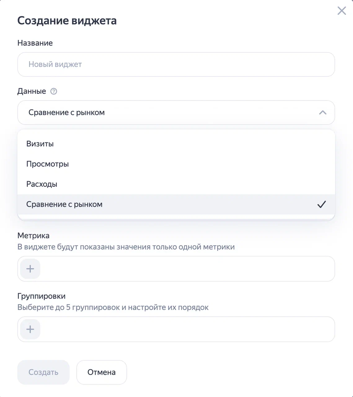
Task: Click empty area of the Метрика field
Action: [x=186, y=269]
